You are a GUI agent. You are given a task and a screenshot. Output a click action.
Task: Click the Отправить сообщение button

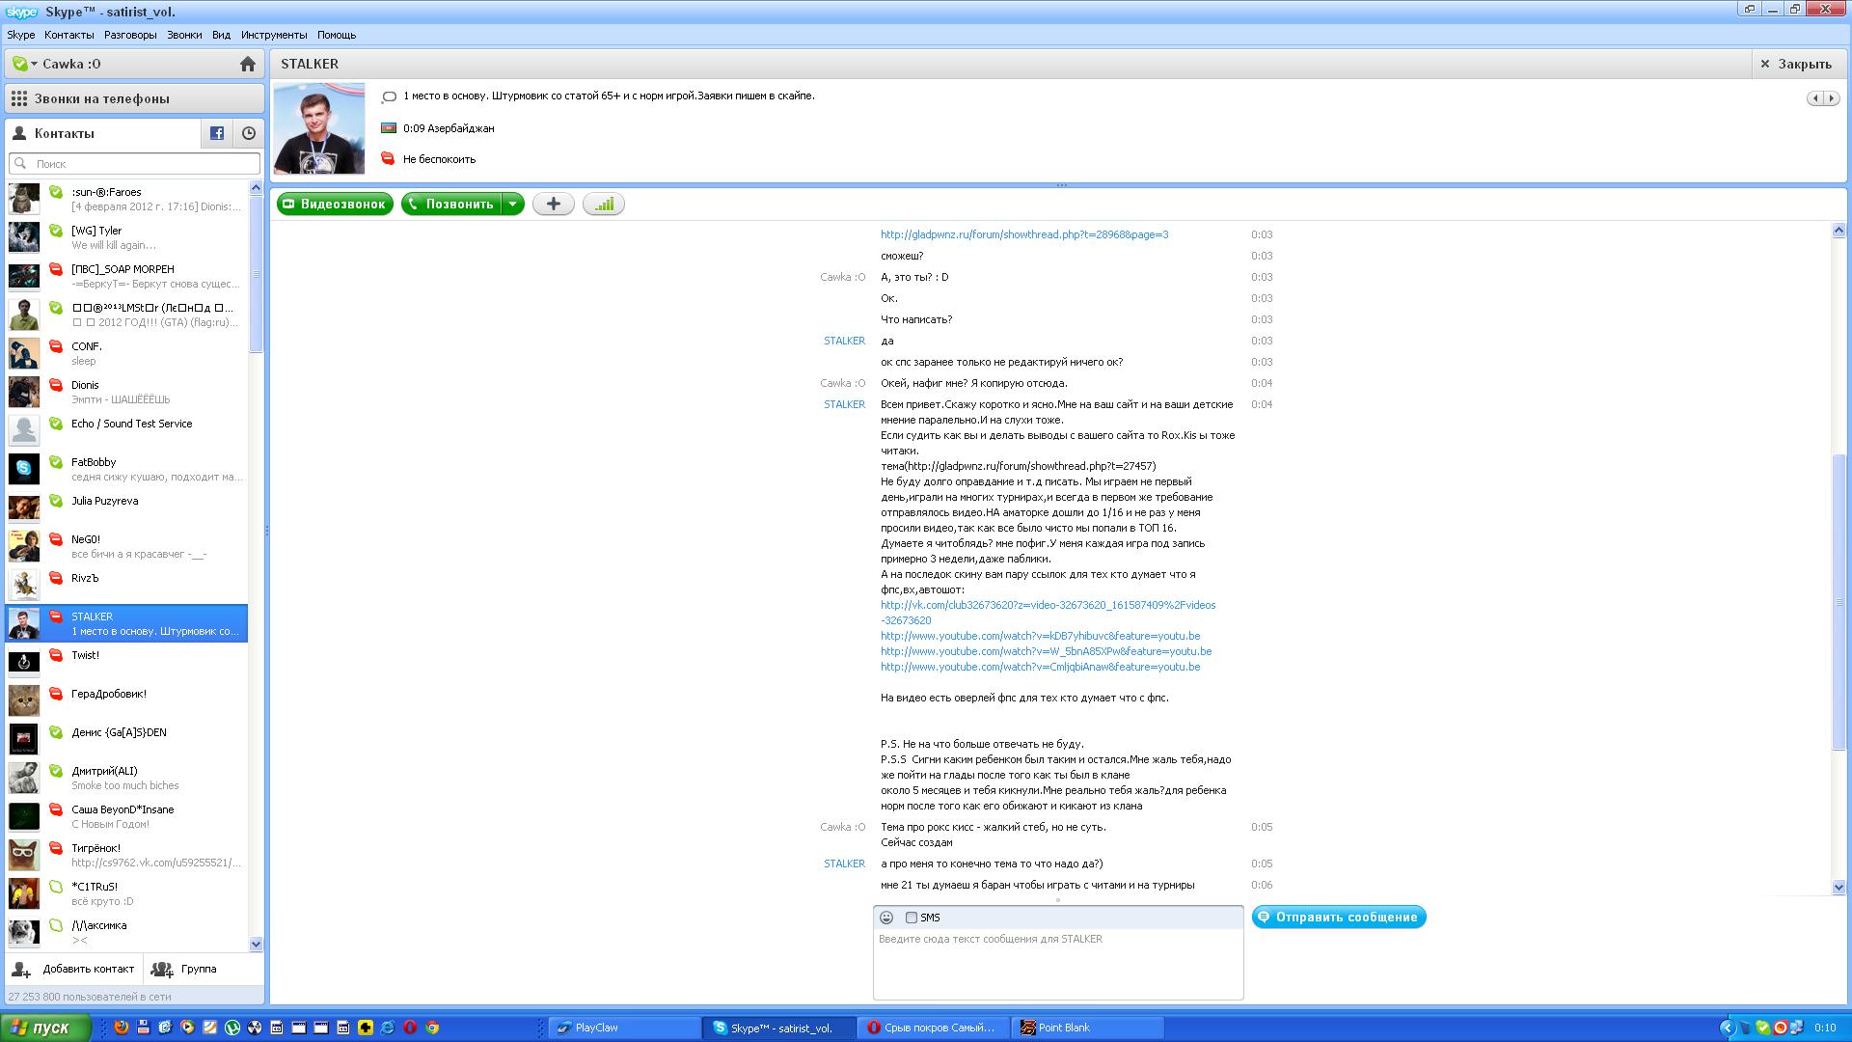[x=1339, y=917]
